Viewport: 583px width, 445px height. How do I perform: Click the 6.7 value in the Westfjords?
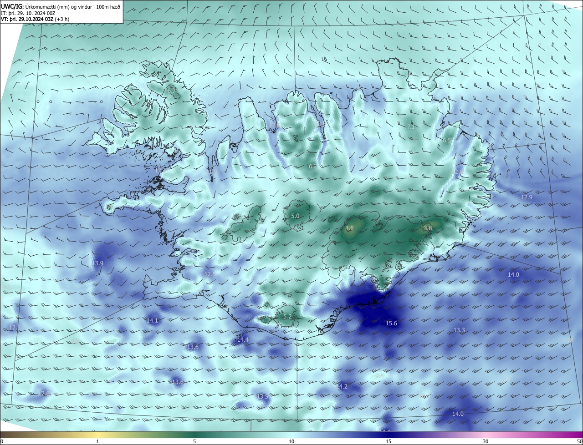pyautogui.click(x=172, y=91)
